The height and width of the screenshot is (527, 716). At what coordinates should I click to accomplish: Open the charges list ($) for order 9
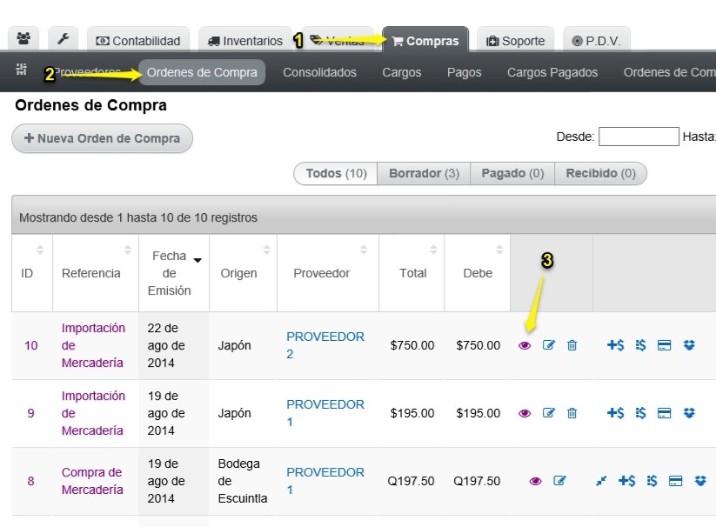click(x=640, y=413)
